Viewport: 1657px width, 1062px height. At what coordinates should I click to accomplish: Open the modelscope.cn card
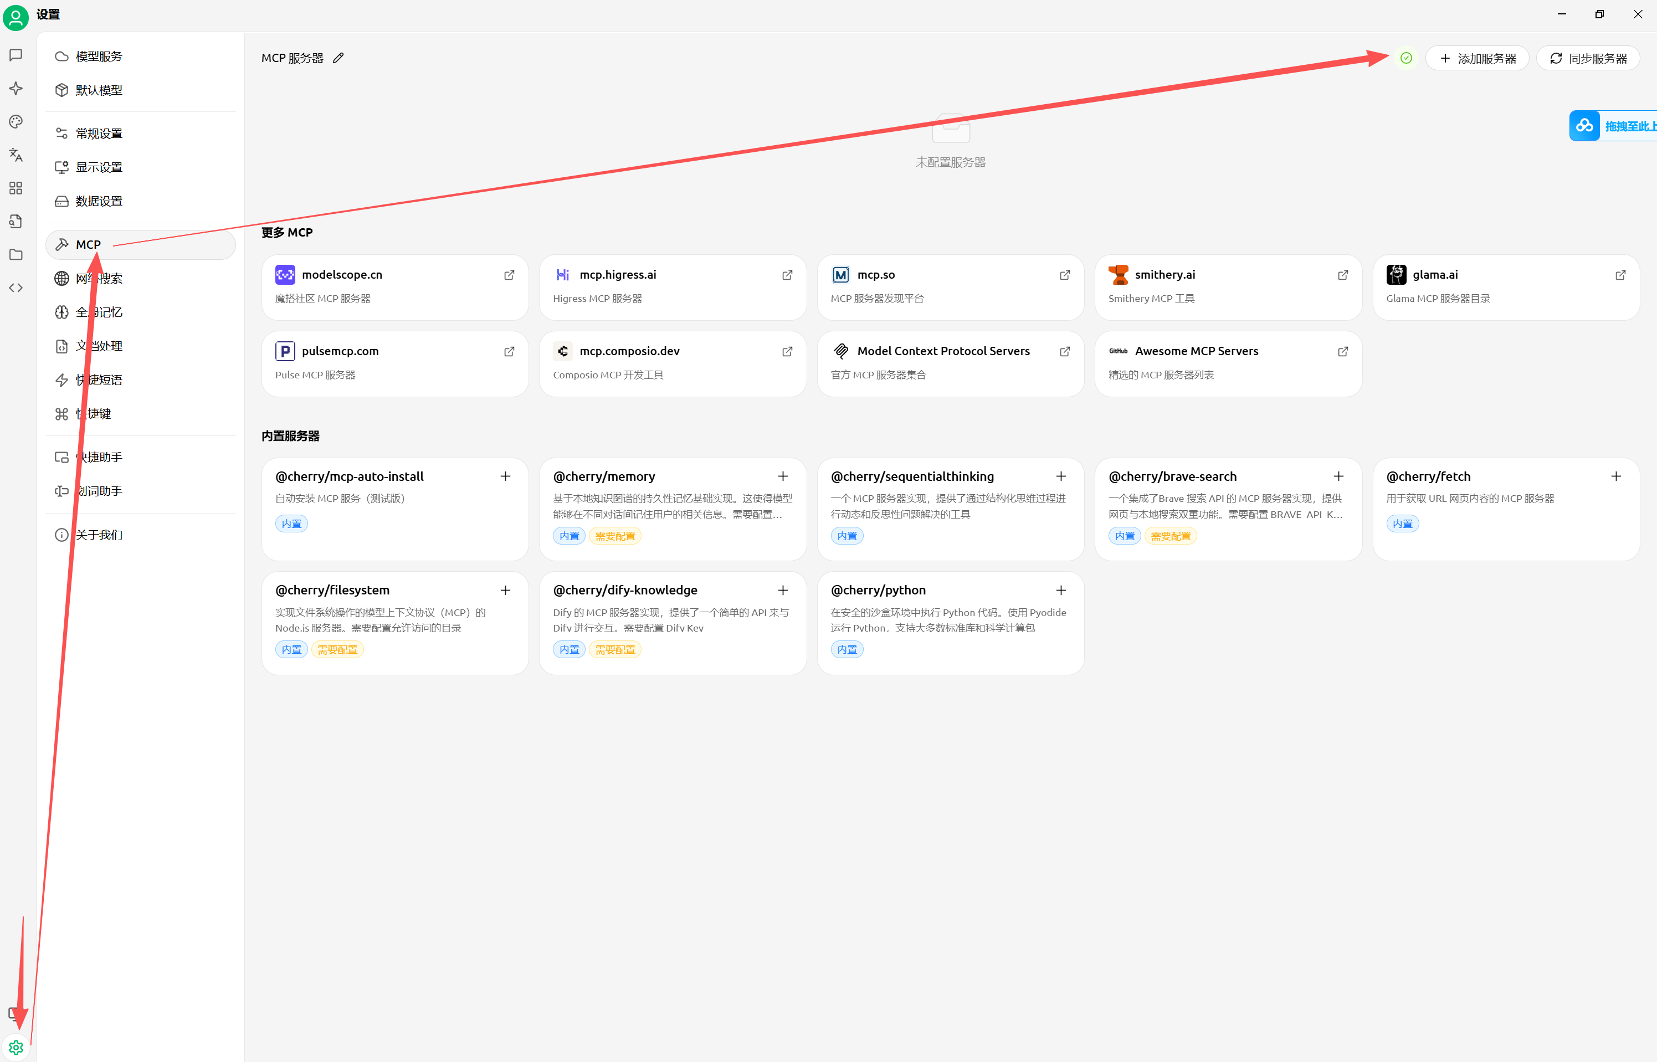[x=395, y=287]
